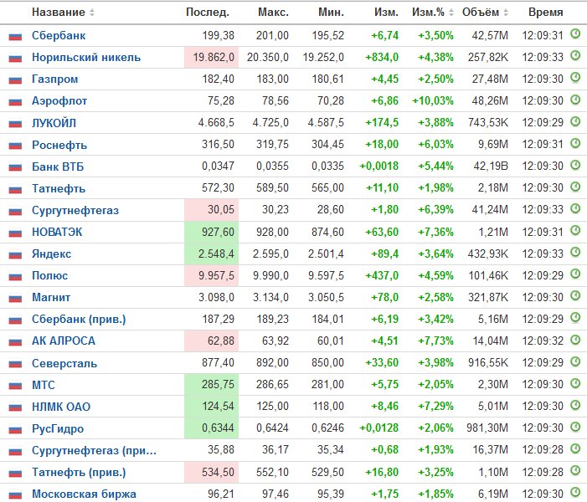
Task: Click Роснефть change value +18,00
Action: point(382,144)
